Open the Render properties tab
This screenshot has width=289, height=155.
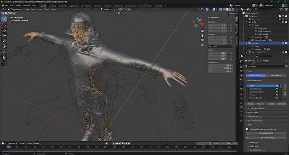[x=241, y=67]
